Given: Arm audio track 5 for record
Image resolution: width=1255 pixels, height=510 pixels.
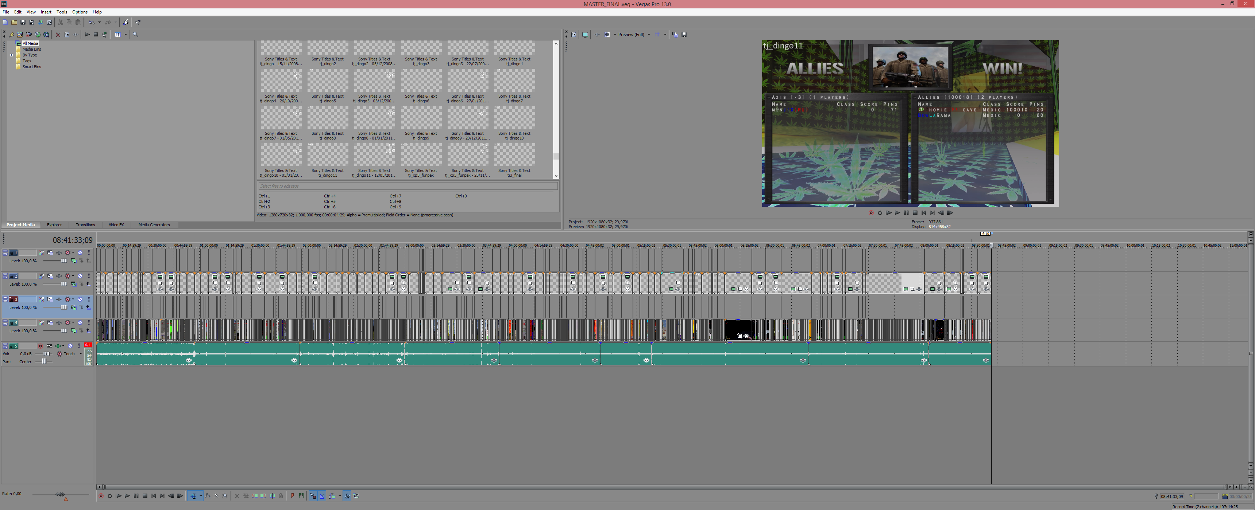Looking at the screenshot, I should pos(40,346).
